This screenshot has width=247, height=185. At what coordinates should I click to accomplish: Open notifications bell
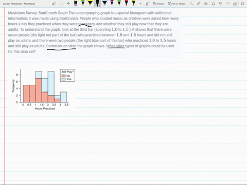[x=213, y=4]
